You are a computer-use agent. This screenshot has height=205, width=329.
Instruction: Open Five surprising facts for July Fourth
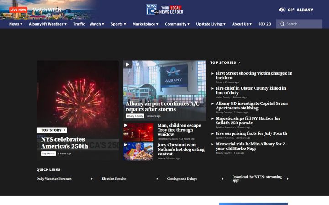coord(251,133)
